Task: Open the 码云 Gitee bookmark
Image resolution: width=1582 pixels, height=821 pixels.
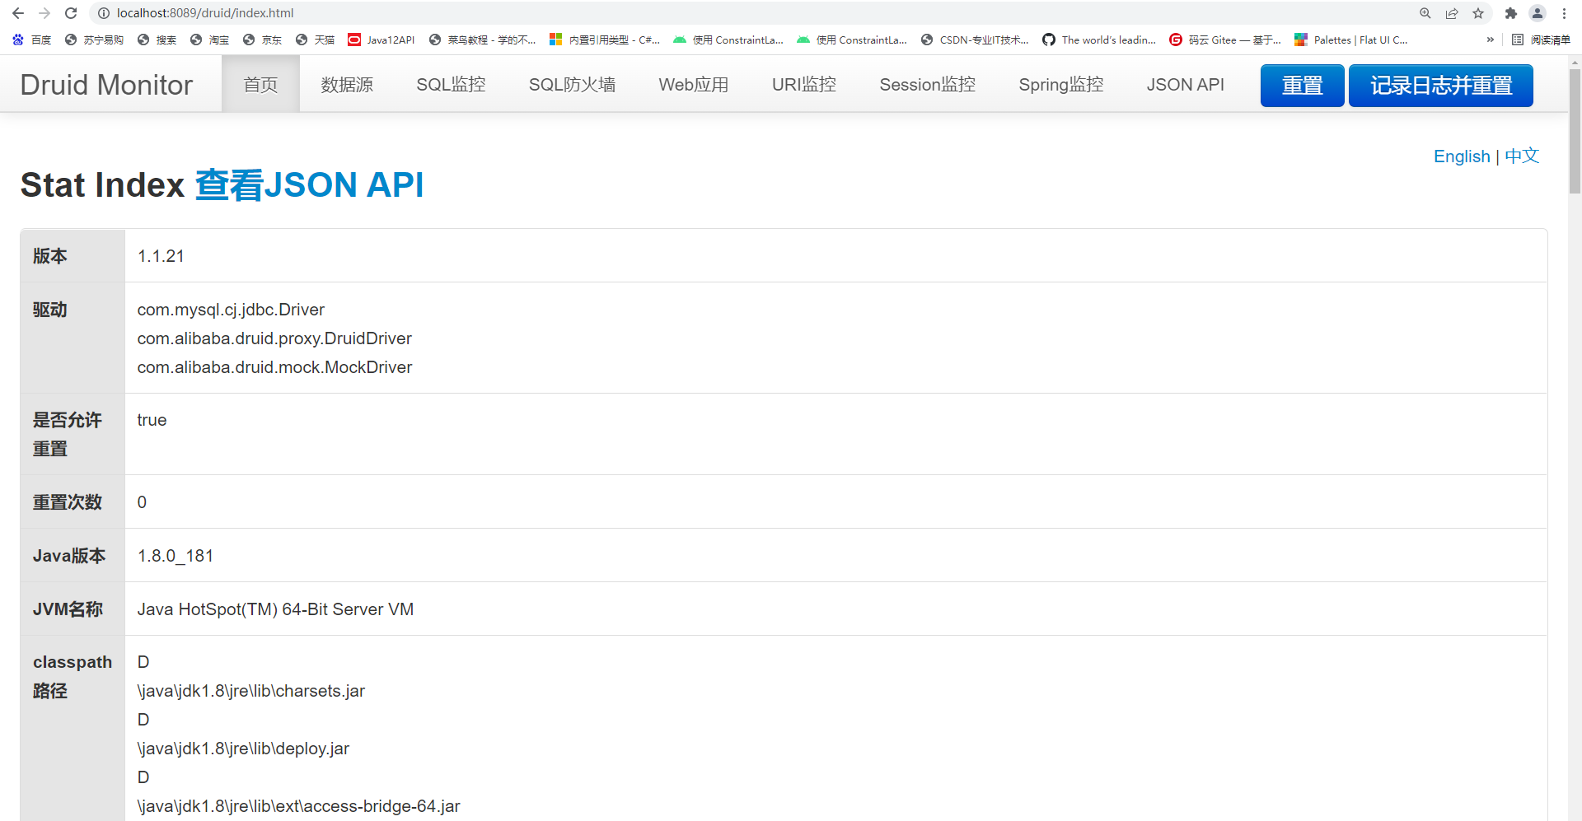Action: [x=1225, y=40]
